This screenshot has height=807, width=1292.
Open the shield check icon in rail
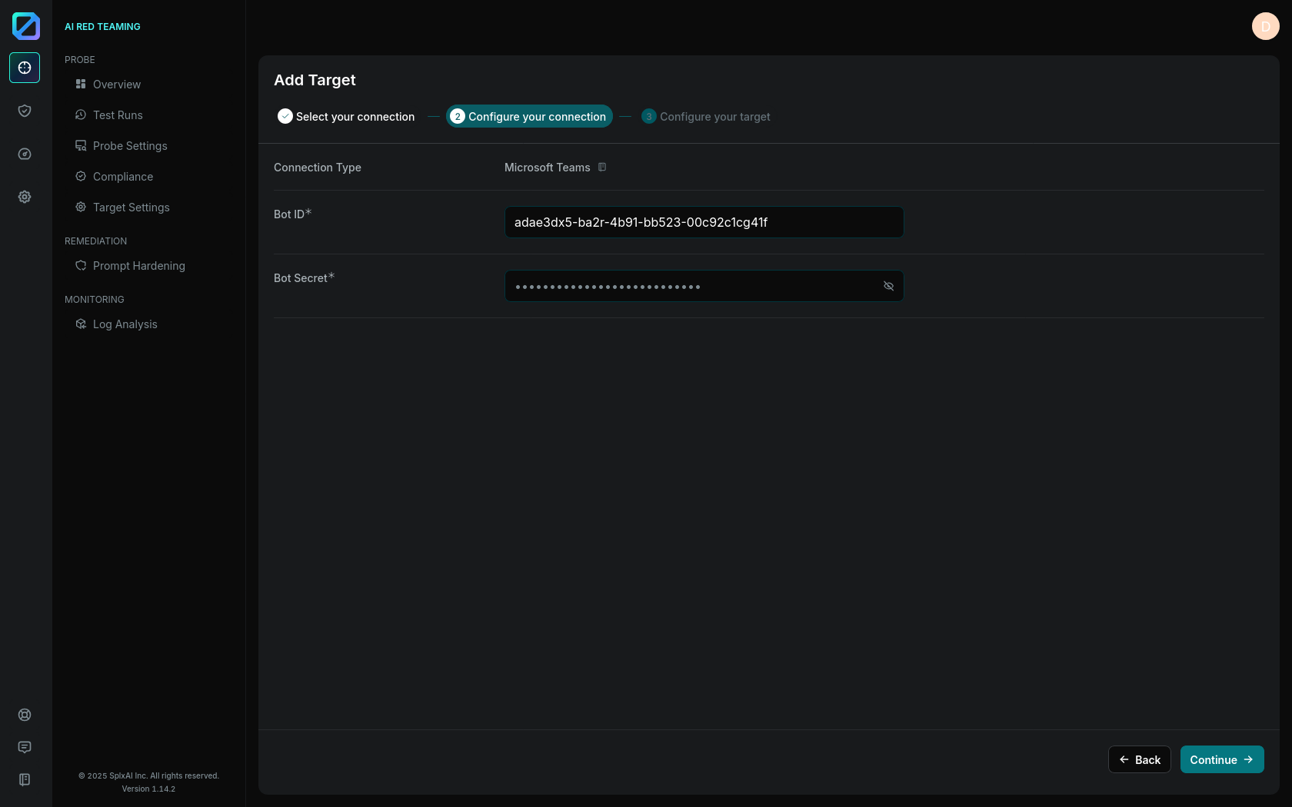(x=25, y=111)
